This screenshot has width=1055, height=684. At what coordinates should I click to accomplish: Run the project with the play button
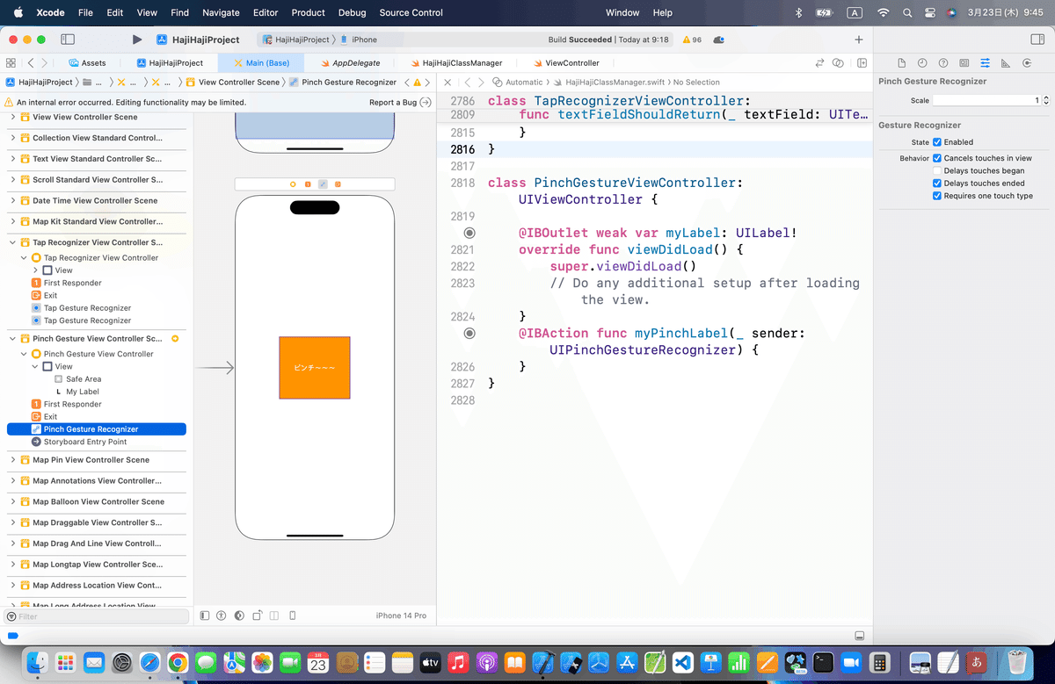(137, 40)
